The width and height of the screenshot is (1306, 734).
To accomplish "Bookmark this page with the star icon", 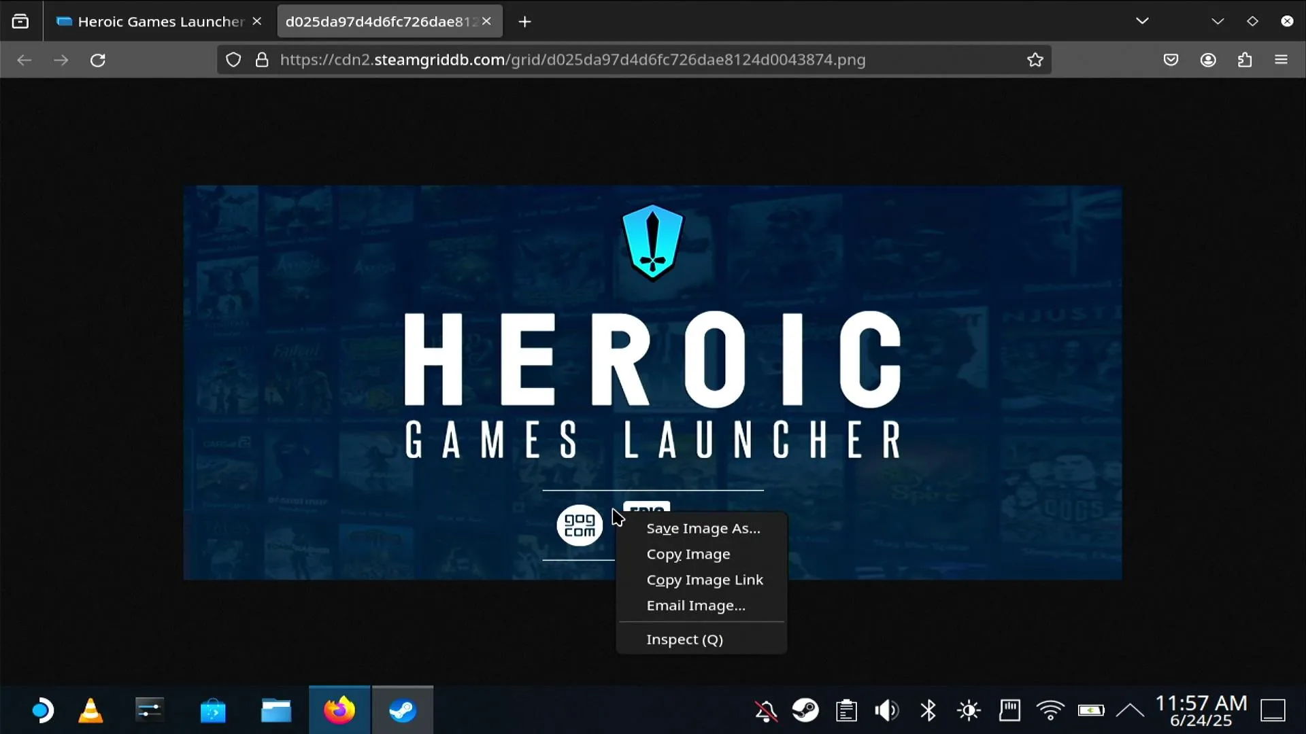I will (x=1035, y=60).
